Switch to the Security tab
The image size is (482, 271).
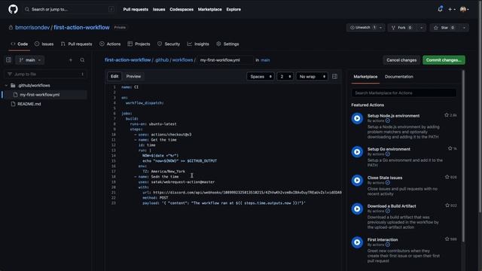[x=169, y=44]
